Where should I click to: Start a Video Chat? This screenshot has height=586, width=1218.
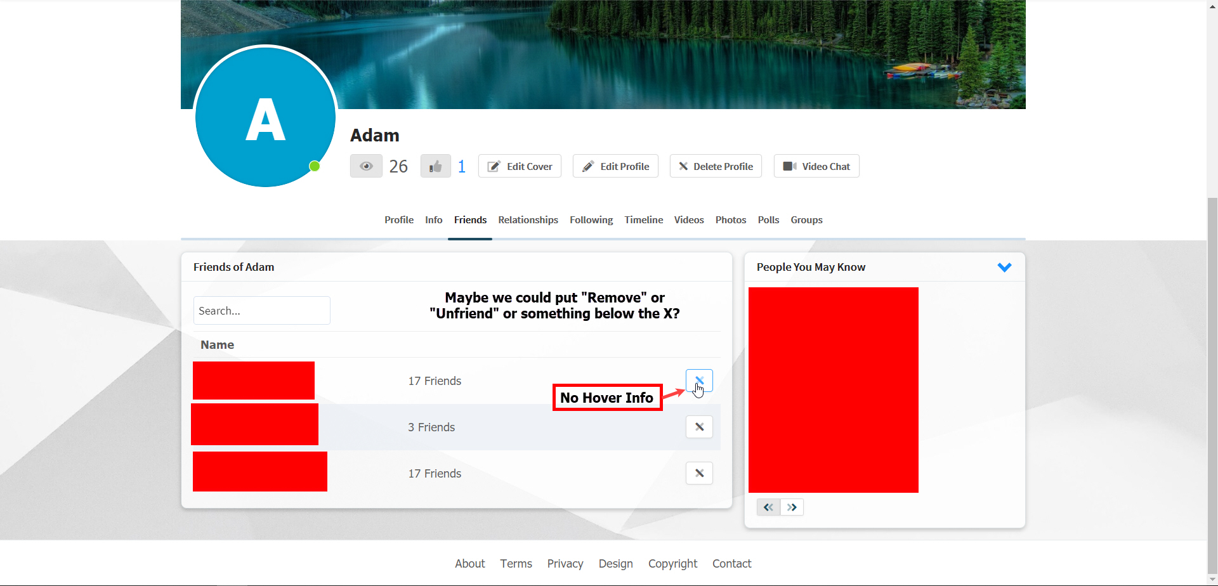click(816, 166)
